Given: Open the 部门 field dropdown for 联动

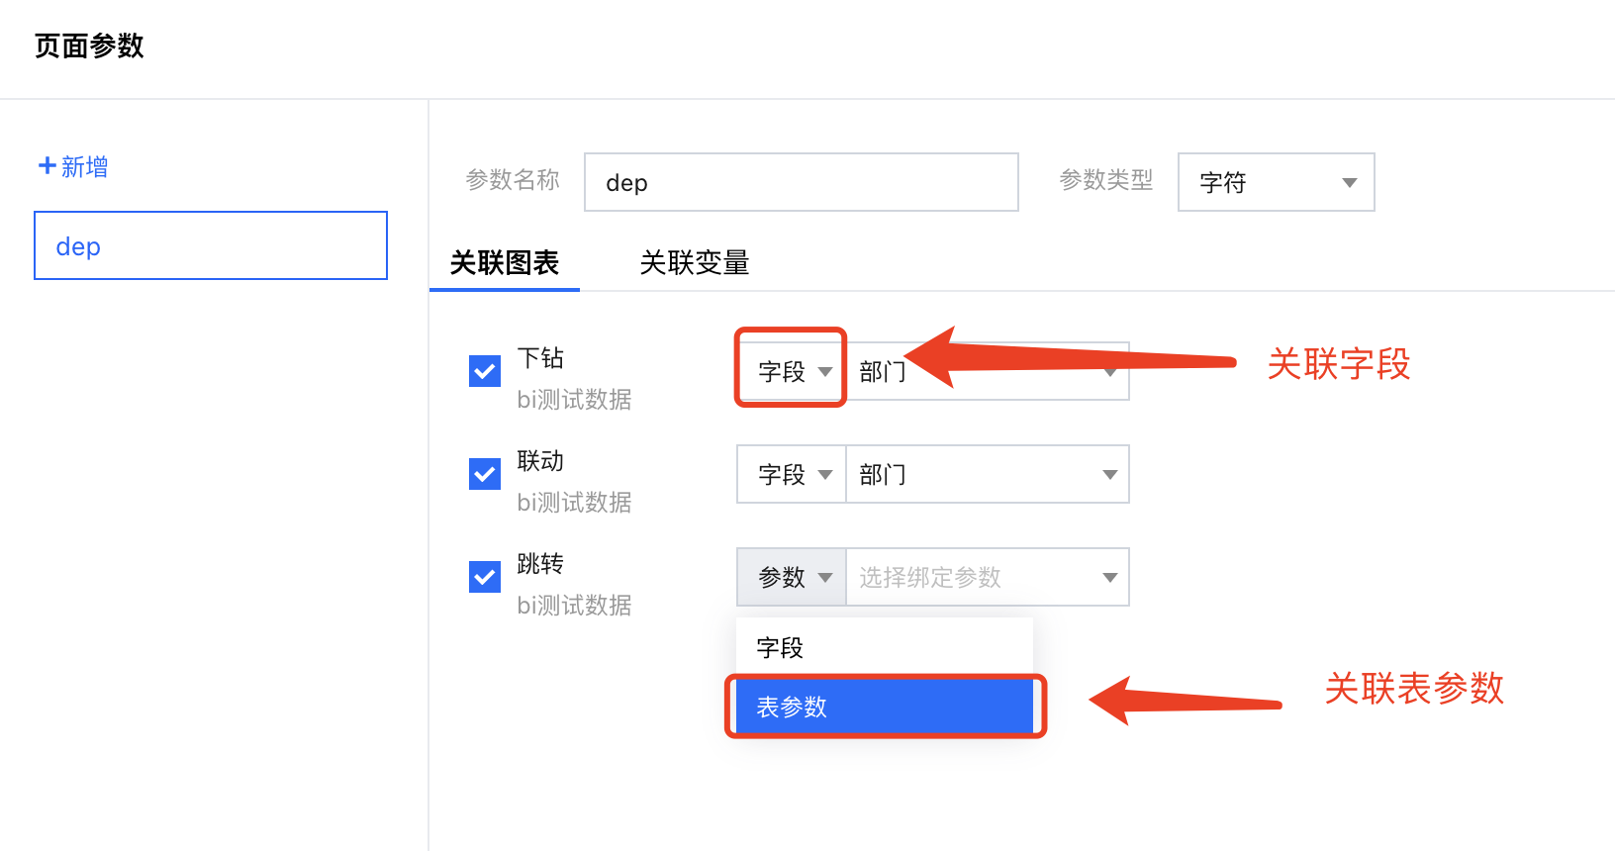Looking at the screenshot, I should [x=987, y=475].
